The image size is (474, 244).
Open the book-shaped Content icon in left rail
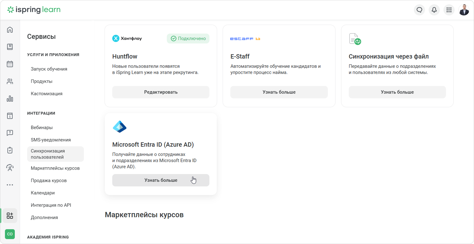tap(10, 47)
